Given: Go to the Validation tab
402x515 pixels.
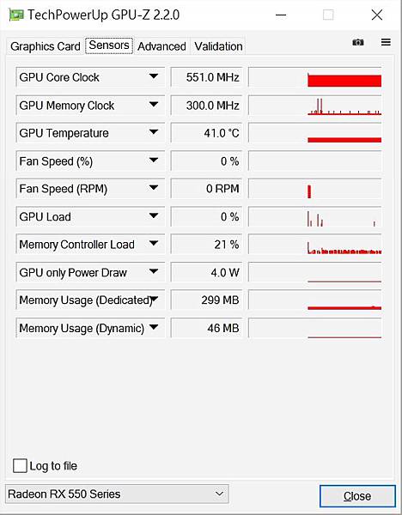Looking at the screenshot, I should (x=218, y=46).
